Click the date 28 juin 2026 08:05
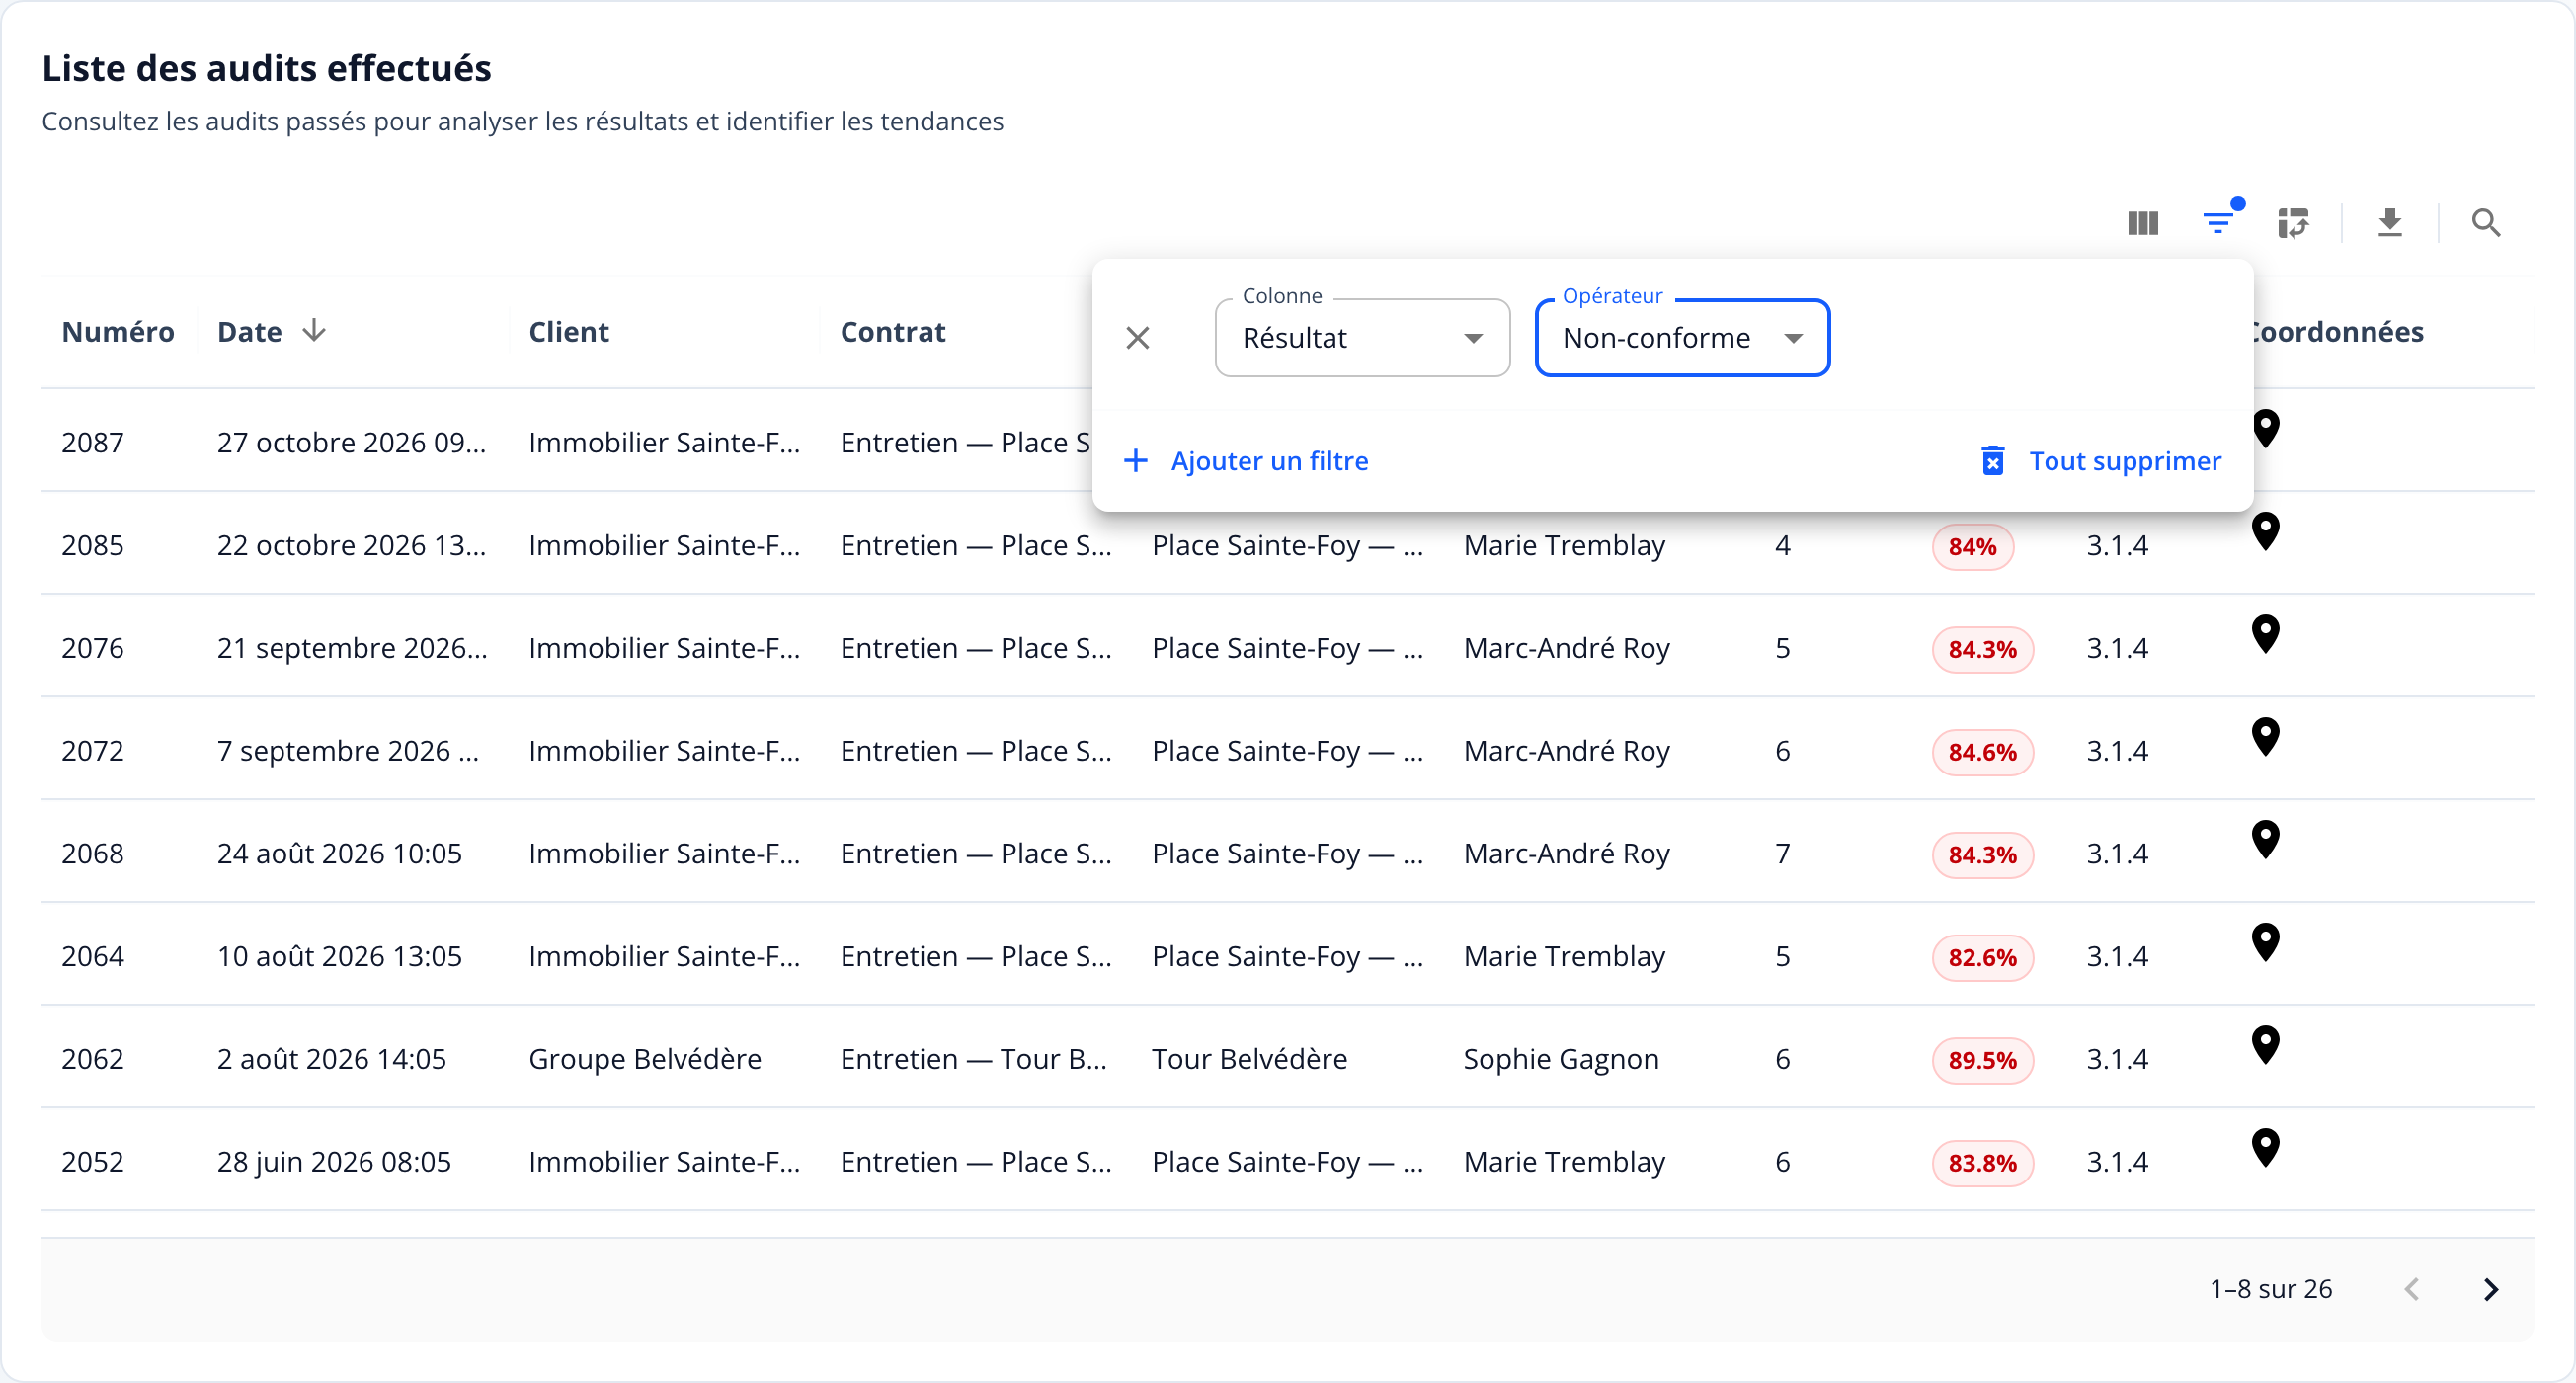 (x=334, y=1162)
